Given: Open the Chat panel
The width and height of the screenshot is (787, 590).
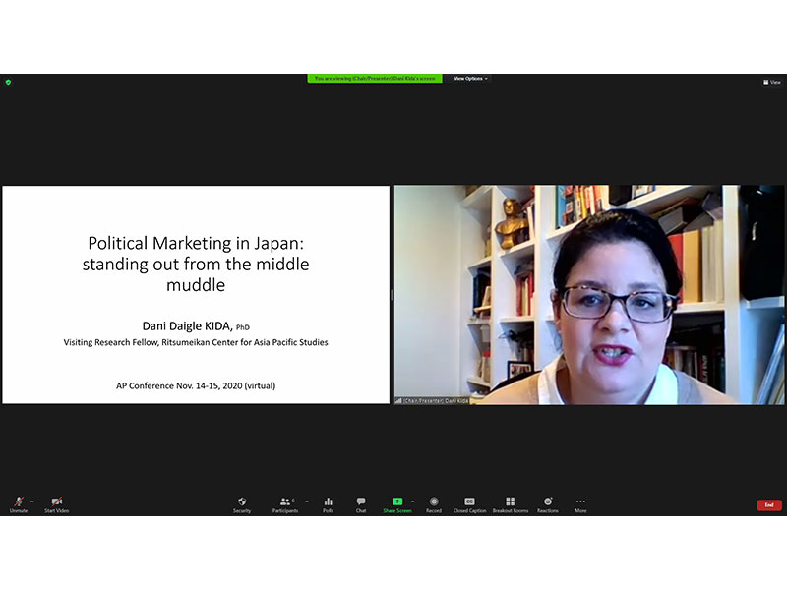Looking at the screenshot, I should click(x=361, y=503).
